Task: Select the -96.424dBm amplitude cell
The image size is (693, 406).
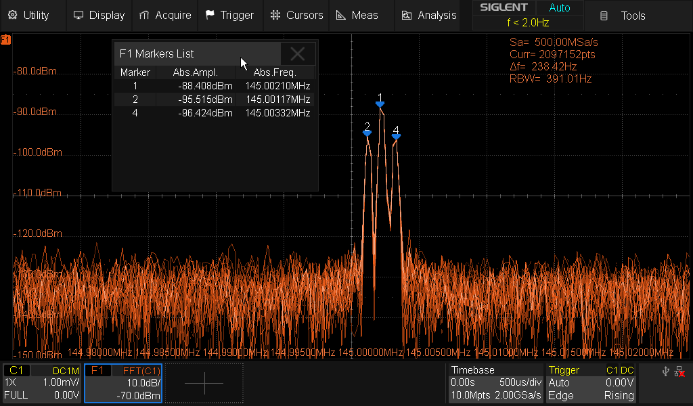Action: 205,113
